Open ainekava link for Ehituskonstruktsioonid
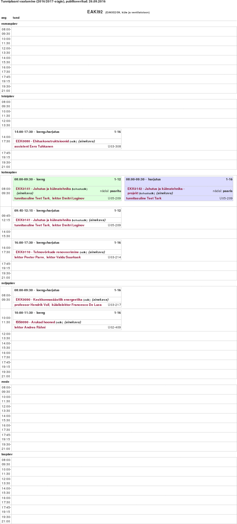Image resolution: width=237 pixels, height=524 pixels. [x=86, y=141]
